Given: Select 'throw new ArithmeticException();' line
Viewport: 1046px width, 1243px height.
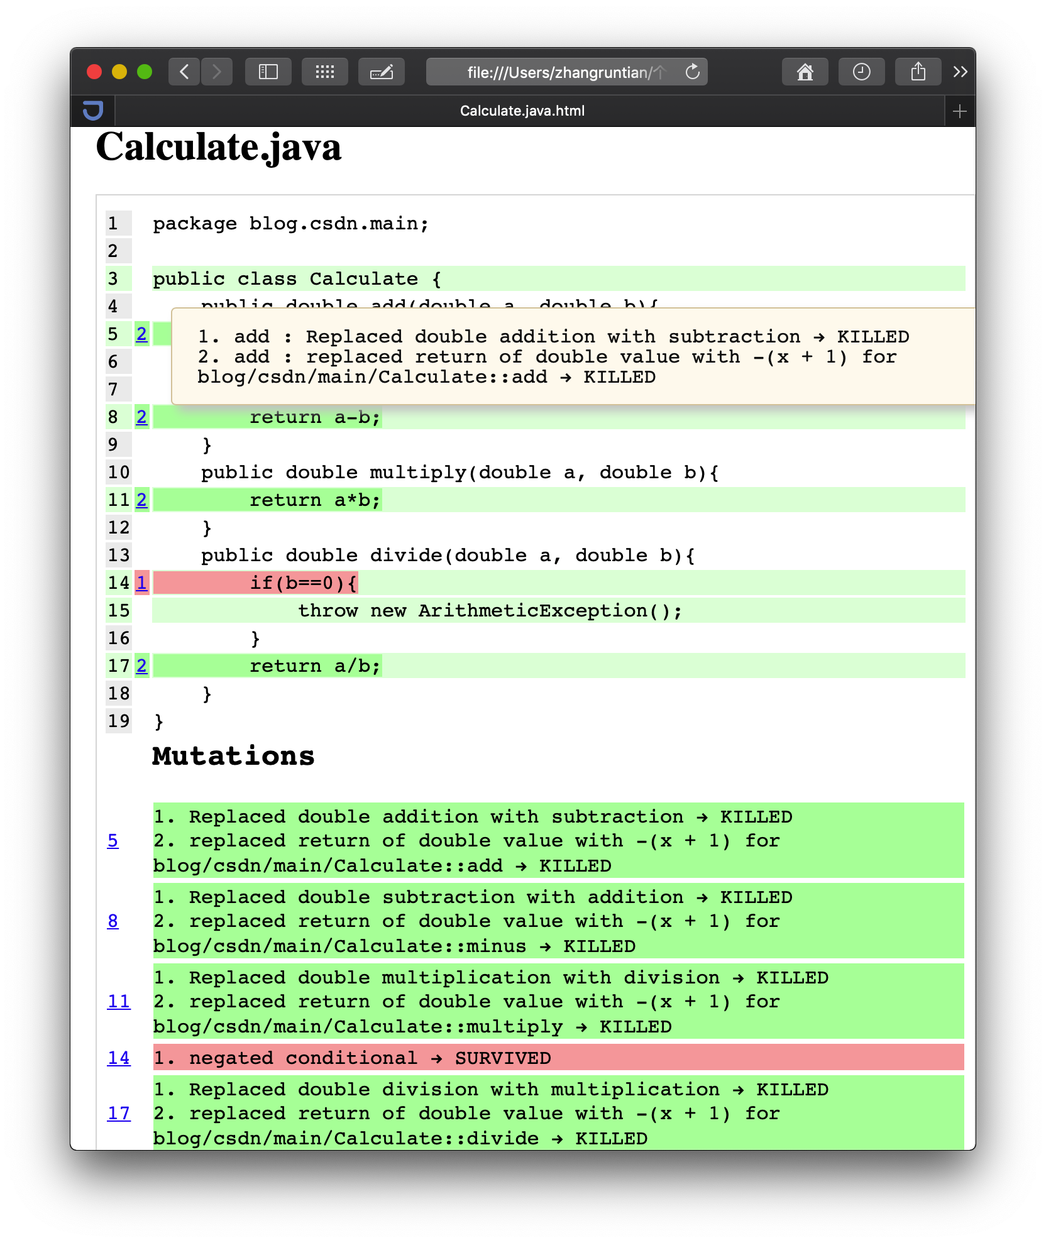Looking at the screenshot, I should (558, 610).
